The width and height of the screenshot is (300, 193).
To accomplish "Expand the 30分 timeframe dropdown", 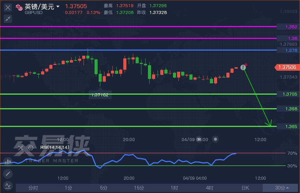I will click(x=281, y=188).
